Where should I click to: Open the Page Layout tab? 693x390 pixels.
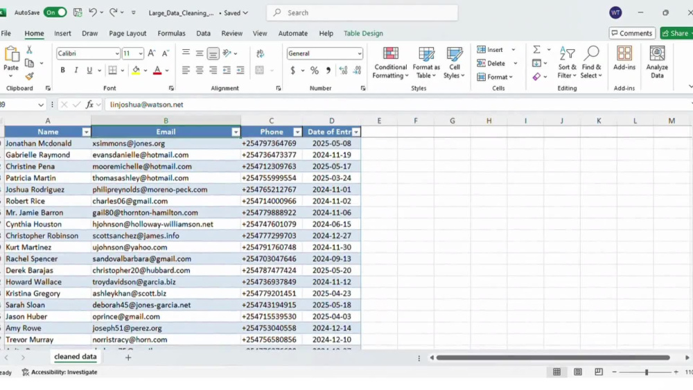pyautogui.click(x=128, y=33)
